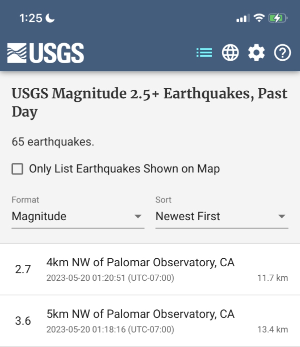Open the Format dropdown showing Magnitude
This screenshot has width=300, height=347.
coord(77,217)
